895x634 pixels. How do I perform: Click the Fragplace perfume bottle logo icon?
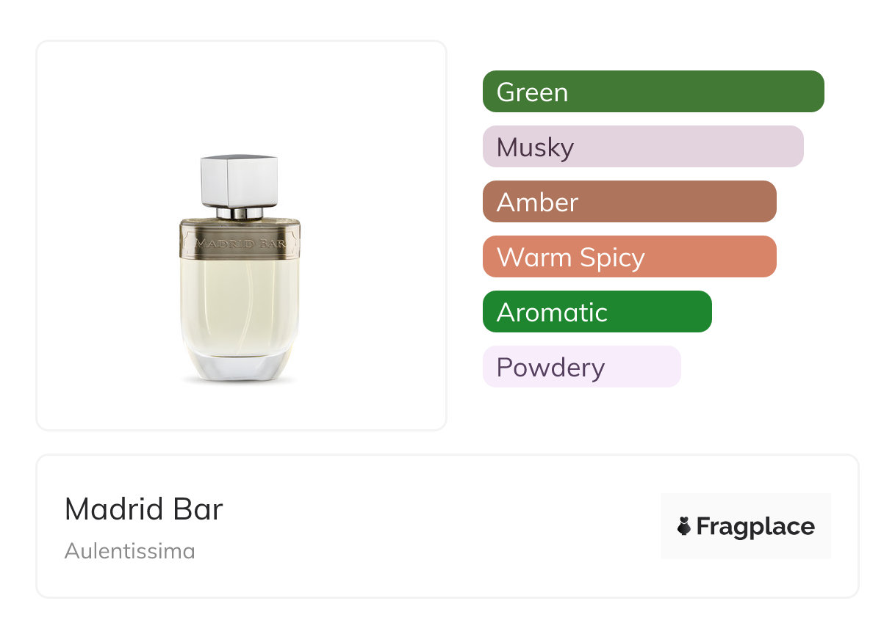click(x=684, y=526)
